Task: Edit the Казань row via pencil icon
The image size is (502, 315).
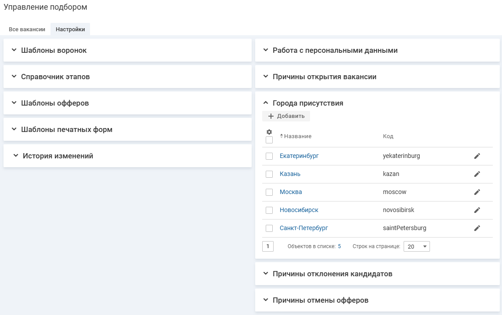Action: pyautogui.click(x=477, y=174)
